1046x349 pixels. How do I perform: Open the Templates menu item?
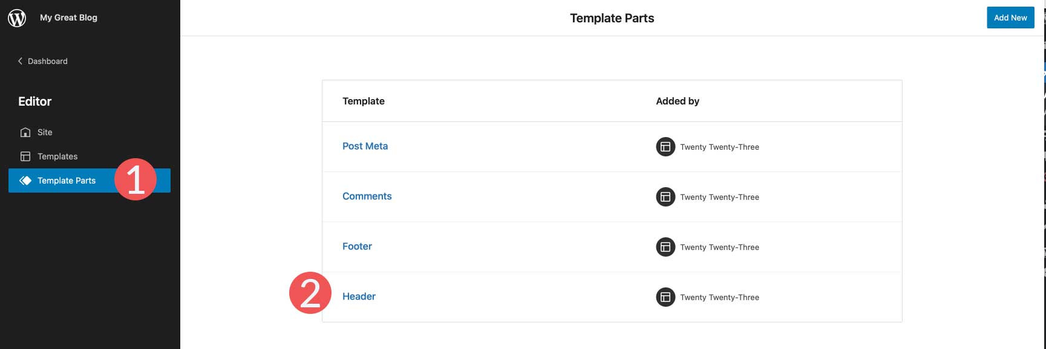coord(57,156)
